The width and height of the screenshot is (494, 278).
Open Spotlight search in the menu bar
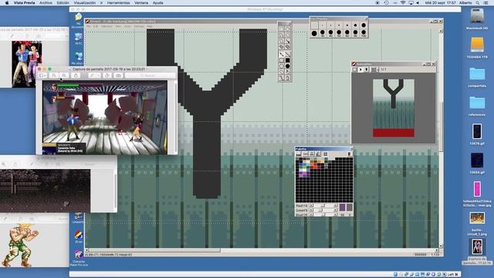click(x=478, y=2)
